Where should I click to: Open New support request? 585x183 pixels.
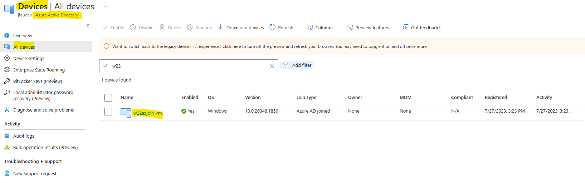tap(35, 173)
